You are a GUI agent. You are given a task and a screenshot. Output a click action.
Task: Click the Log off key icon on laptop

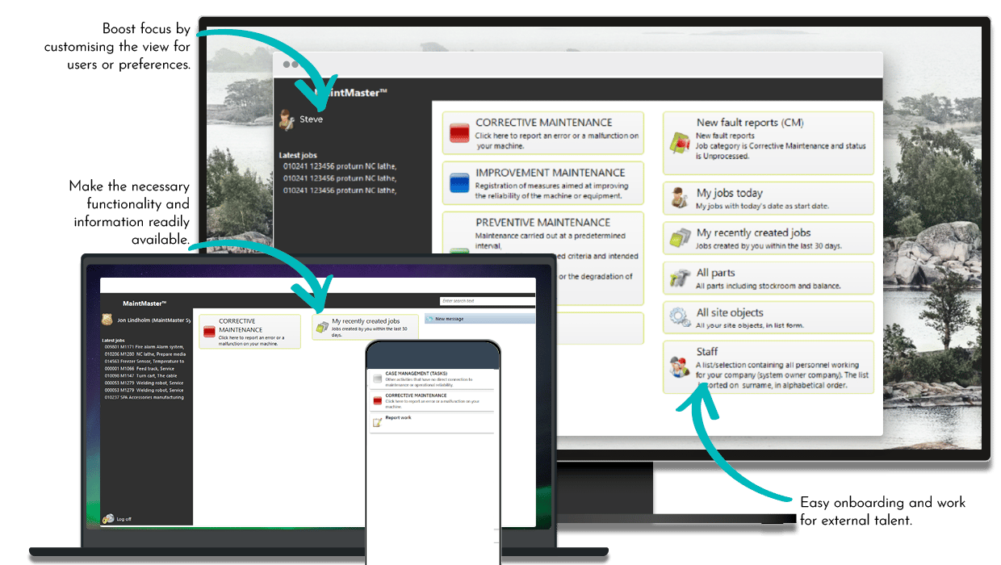pyautogui.click(x=107, y=518)
